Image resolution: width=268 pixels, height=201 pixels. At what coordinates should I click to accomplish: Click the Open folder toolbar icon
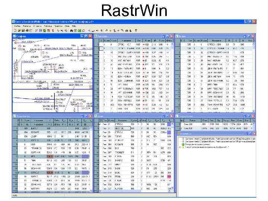(x=19, y=31)
